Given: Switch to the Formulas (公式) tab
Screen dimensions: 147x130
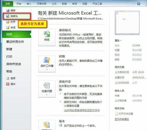Looking at the screenshot, I should tap(54, 4).
